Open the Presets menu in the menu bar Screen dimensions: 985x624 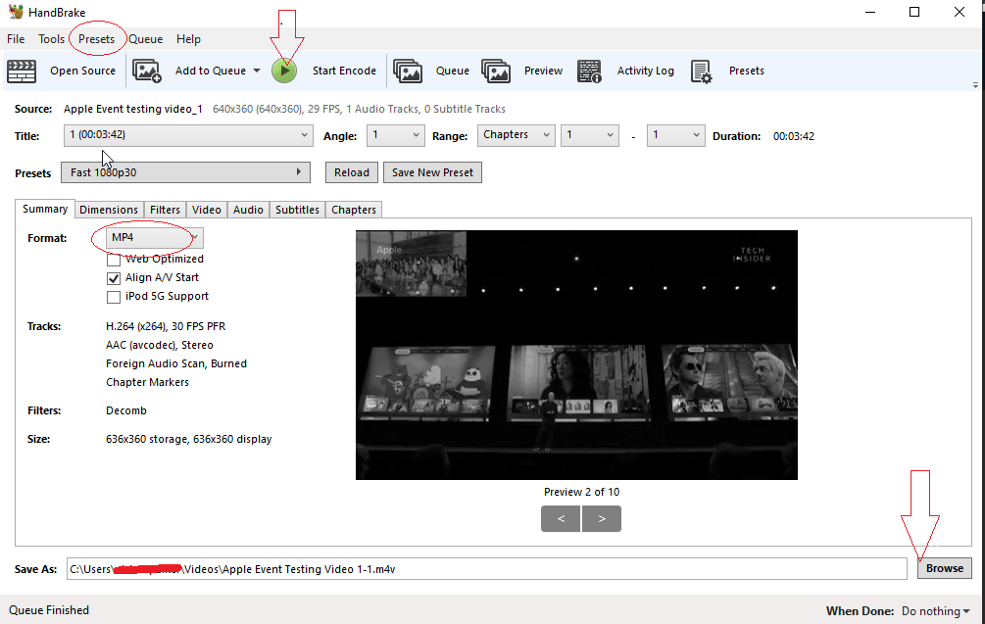click(97, 39)
